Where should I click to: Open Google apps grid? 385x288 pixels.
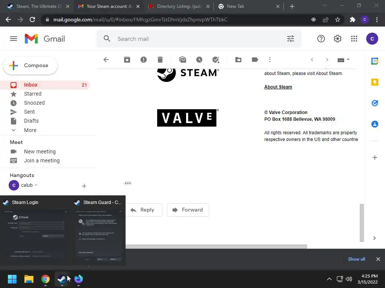pyautogui.click(x=354, y=39)
